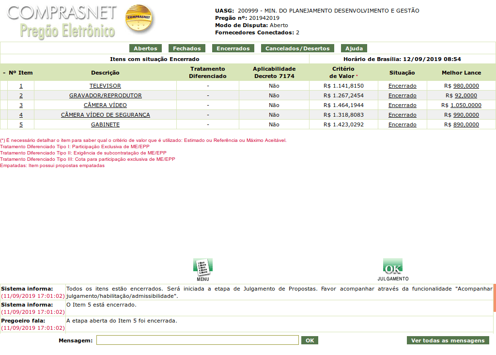
Task: Collapse the item list with the minus sign
Action: [x=4, y=73]
